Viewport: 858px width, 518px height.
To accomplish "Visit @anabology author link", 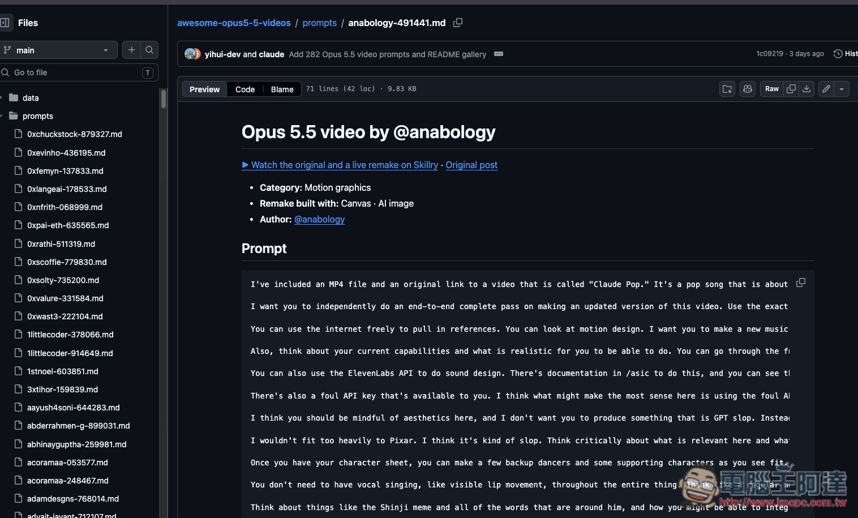I will point(319,219).
